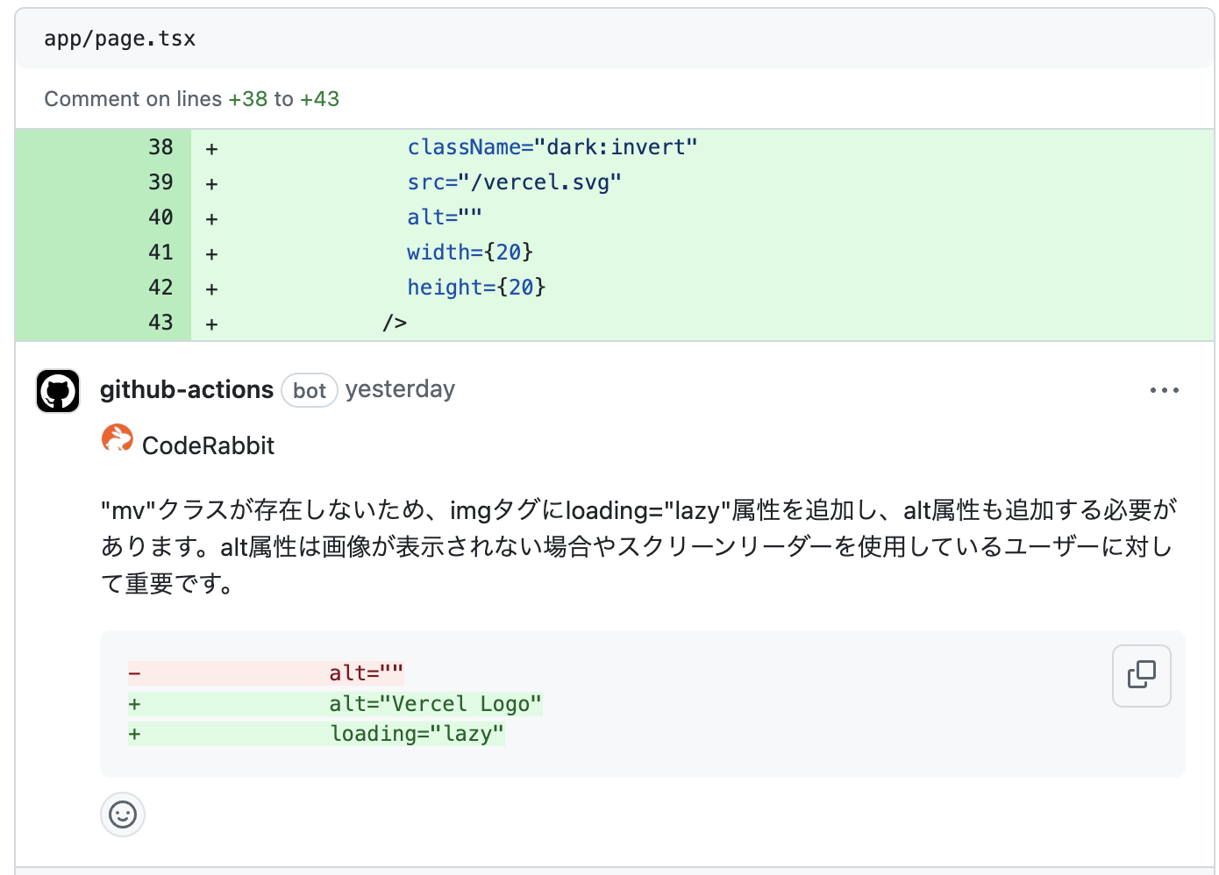Viewport: 1219px width, 875px height.
Task: Click the plus sign on line 40
Action: point(210,217)
